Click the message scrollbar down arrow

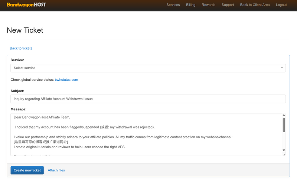pyautogui.click(x=284, y=150)
